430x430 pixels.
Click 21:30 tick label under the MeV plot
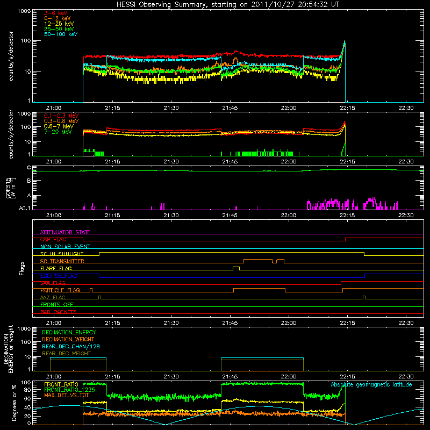[x=171, y=162]
